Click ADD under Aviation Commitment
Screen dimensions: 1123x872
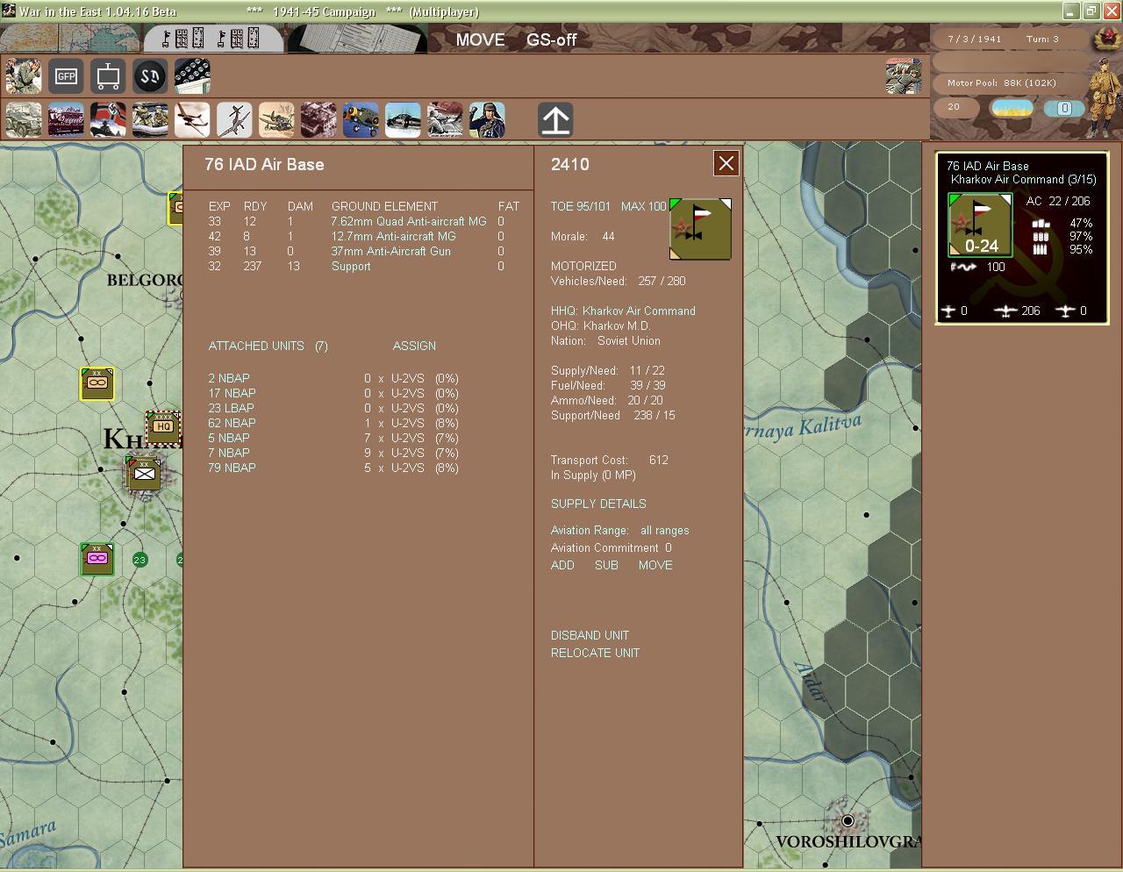[x=562, y=565]
